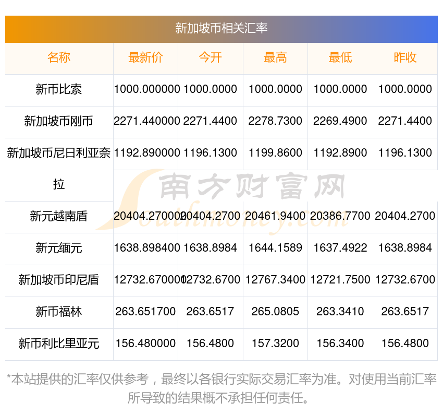
Task: Click latest price '2271.440000'
Action: (x=147, y=121)
